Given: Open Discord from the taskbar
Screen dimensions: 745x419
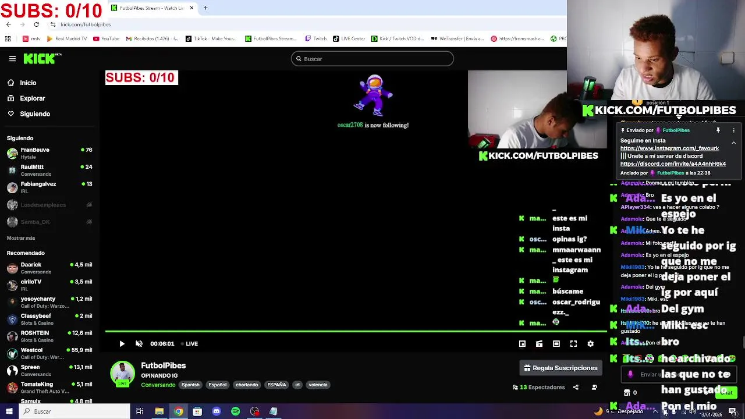Looking at the screenshot, I should click(x=217, y=411).
